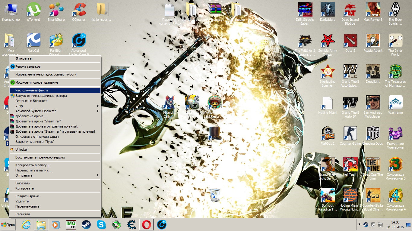Select the Counter-Strike desktop icon
This screenshot has height=231, width=412.
coord(350,135)
